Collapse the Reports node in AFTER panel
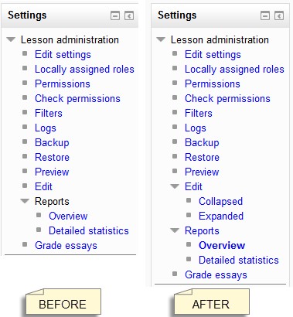The height and width of the screenshot is (317, 293). [x=175, y=230]
